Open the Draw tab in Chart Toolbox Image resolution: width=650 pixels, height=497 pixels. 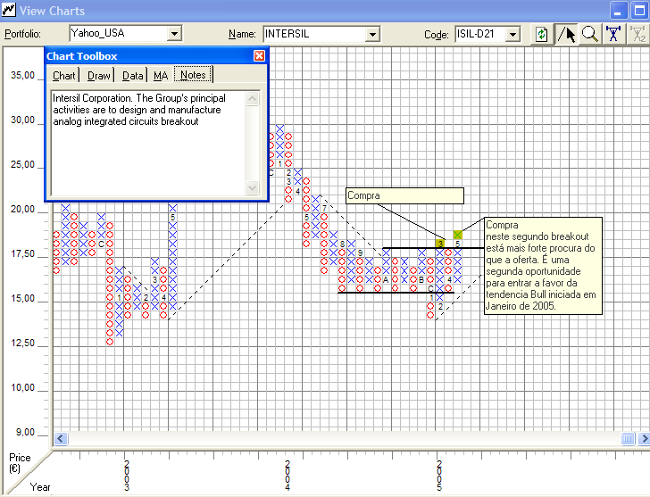99,76
